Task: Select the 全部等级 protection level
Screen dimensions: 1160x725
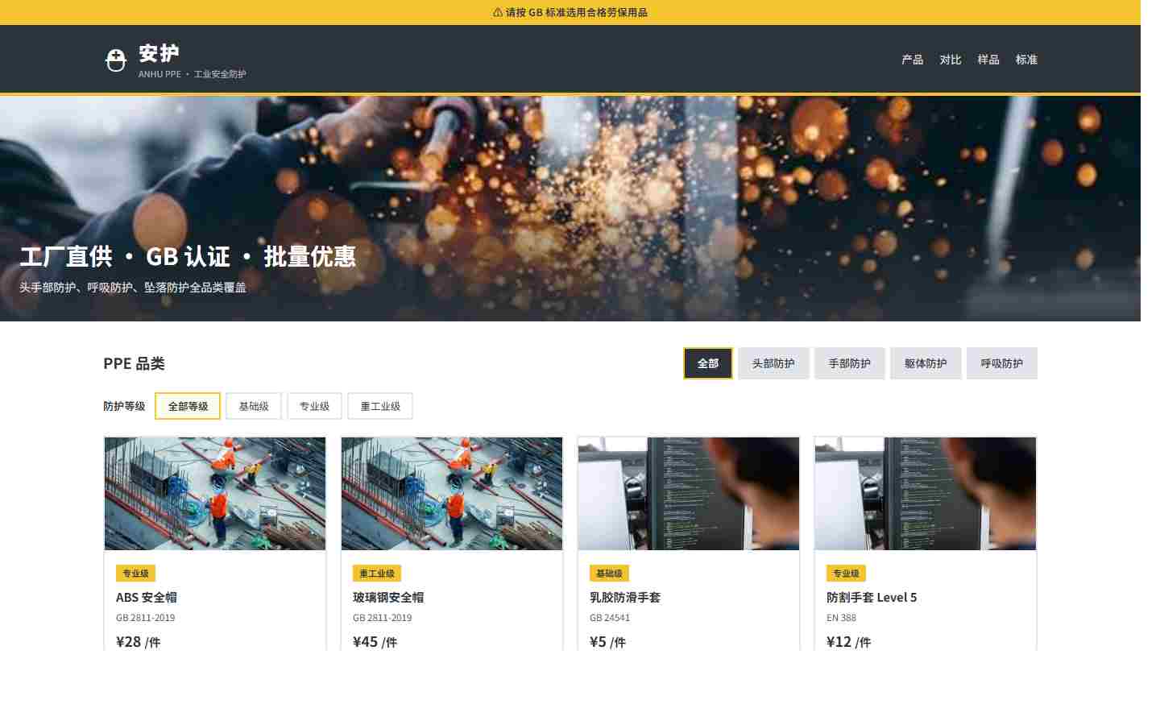Action: pyautogui.click(x=188, y=406)
